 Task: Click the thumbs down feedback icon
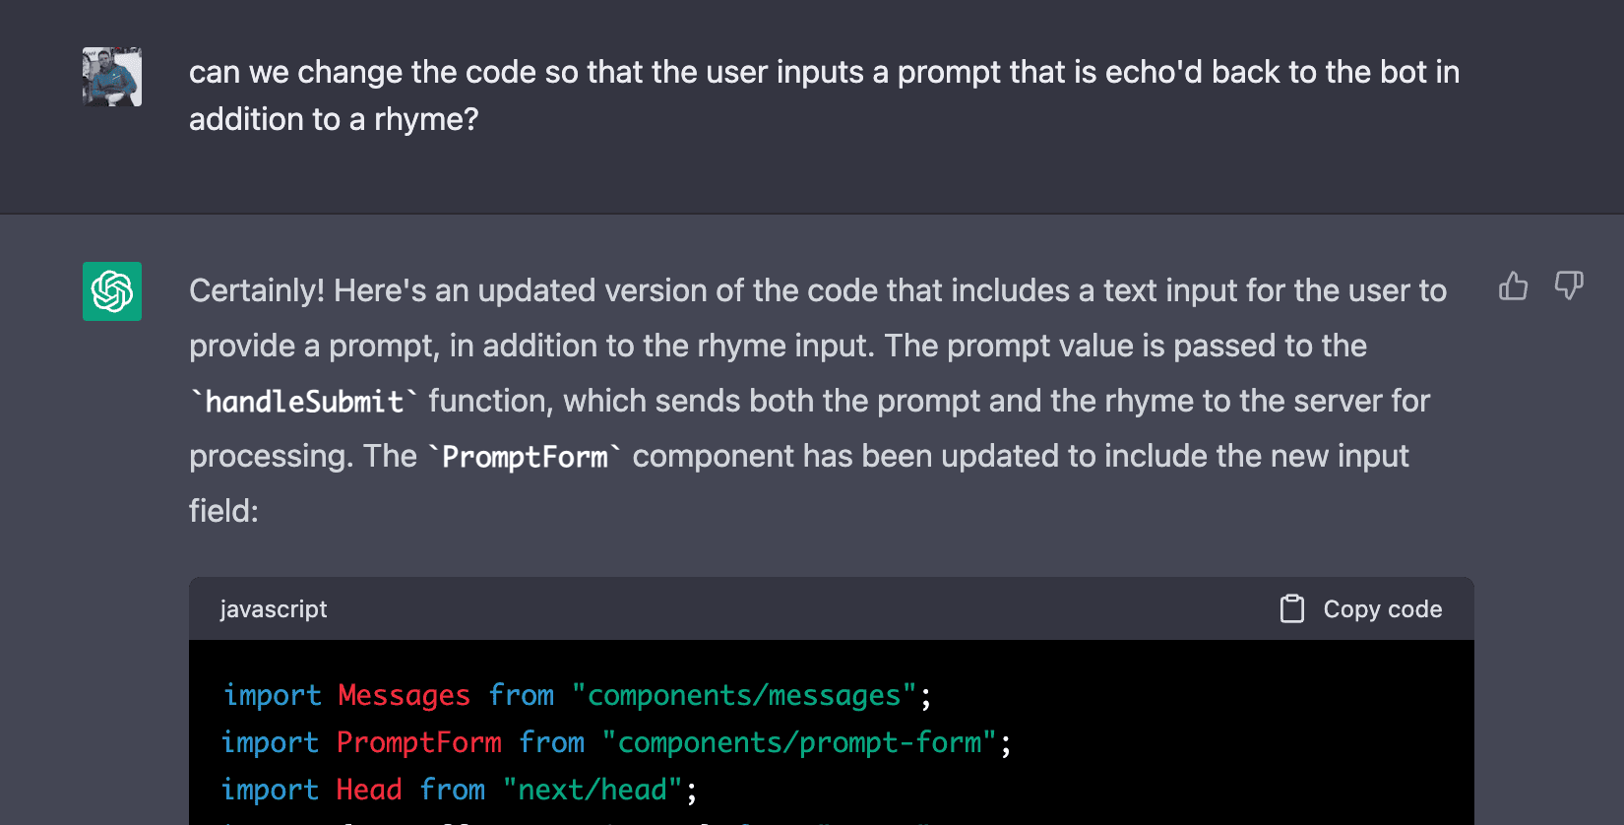tap(1569, 286)
